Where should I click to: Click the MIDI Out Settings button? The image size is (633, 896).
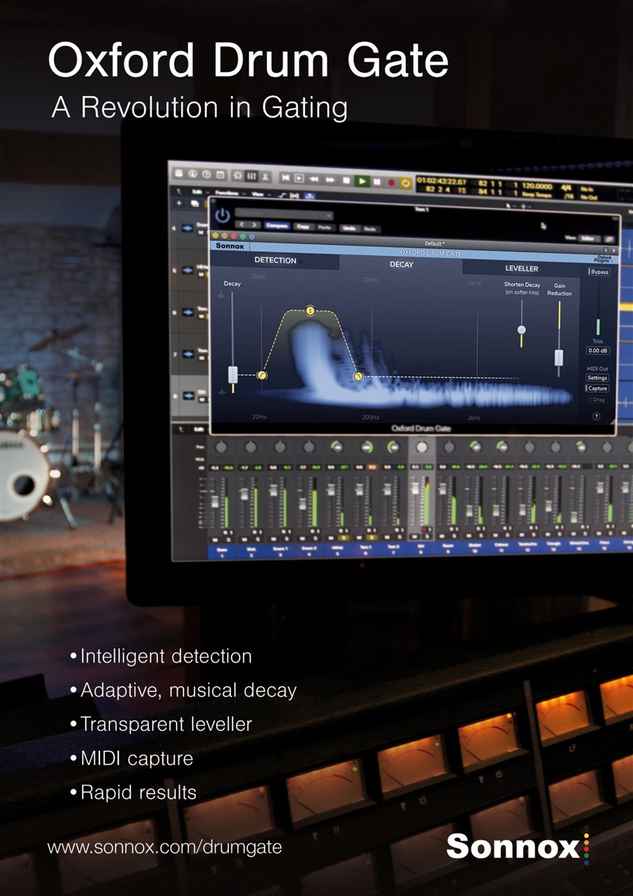[597, 378]
